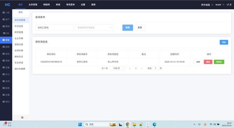234x128 pixels.
Task: Click the green 控制台 button
Action: (219, 62)
